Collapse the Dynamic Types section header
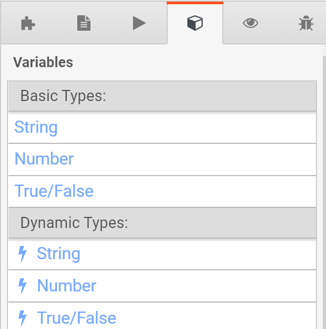The width and height of the screenshot is (326, 329). (74, 223)
